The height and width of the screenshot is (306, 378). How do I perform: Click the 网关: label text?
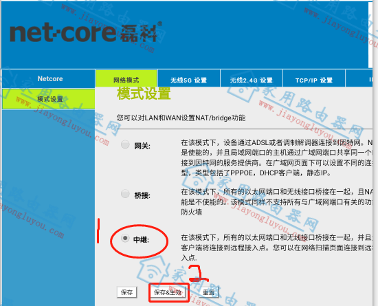142,146
